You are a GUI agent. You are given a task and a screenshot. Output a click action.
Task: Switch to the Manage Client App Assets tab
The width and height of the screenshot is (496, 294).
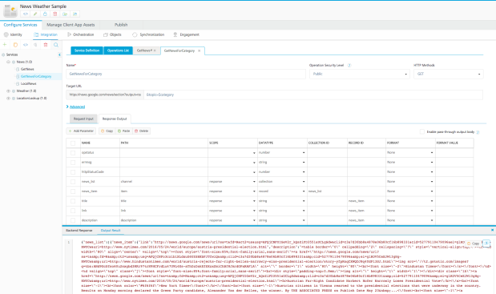[x=71, y=25]
